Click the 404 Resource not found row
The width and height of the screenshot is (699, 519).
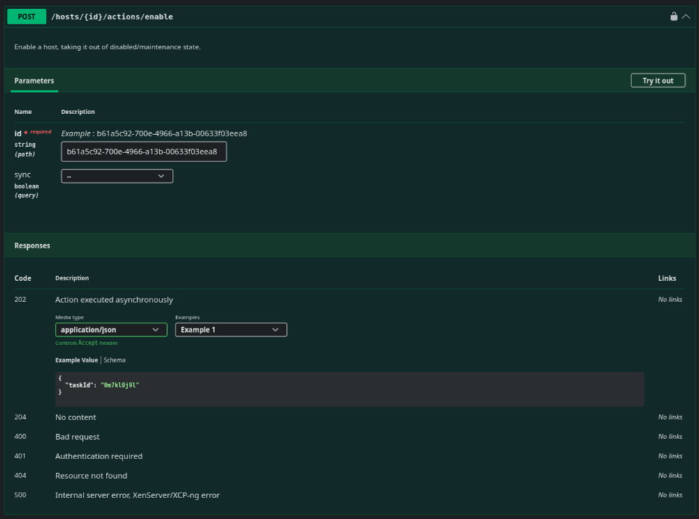[91, 476]
